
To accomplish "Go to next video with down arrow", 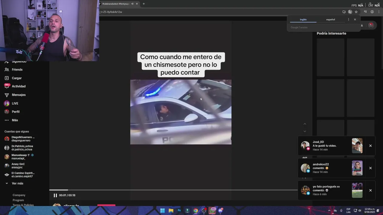I will 305,131.
